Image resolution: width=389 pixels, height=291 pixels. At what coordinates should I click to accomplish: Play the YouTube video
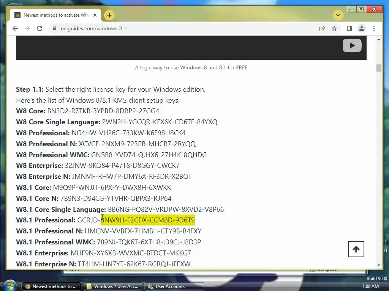click(x=352, y=45)
